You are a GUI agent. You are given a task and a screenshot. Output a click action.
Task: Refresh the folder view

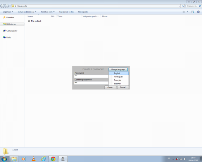point(183,6)
